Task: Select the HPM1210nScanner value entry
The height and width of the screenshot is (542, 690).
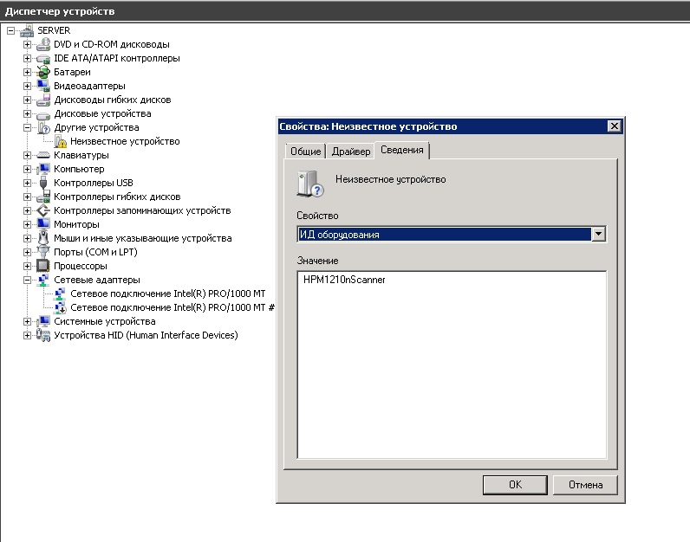Action: point(344,281)
